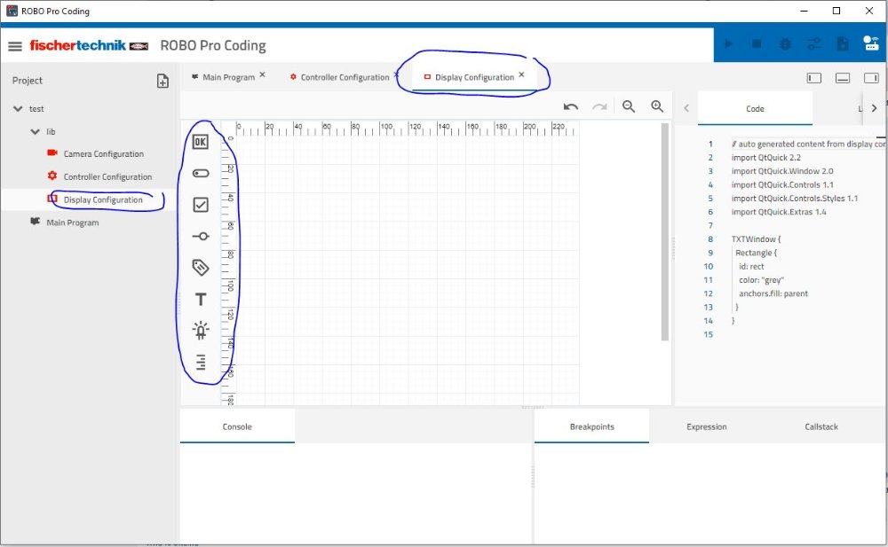Viewport: 888px width, 547px height.
Task: Select the text T element tool
Action: 201,300
